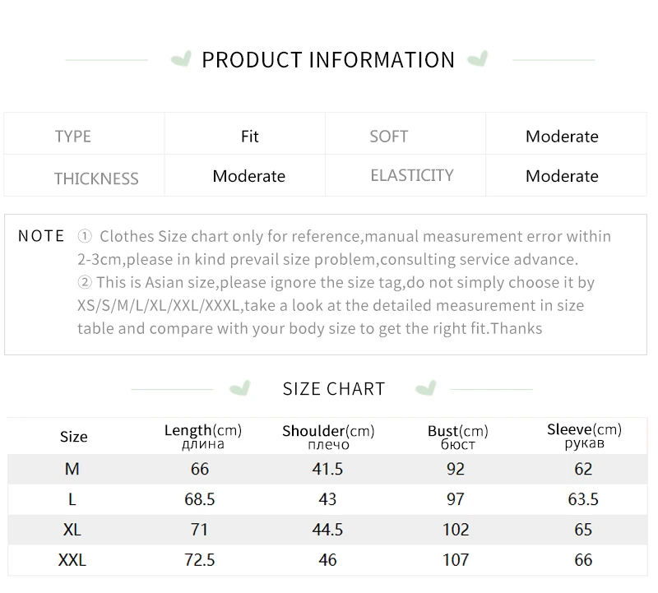Click the PRODUCT INFORMATION heading
Viewport: 658px width, 593px height.
pos(328,60)
